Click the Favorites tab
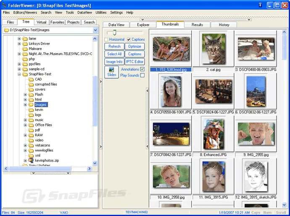The height and width of the screenshot is (216, 290). tap(57, 22)
